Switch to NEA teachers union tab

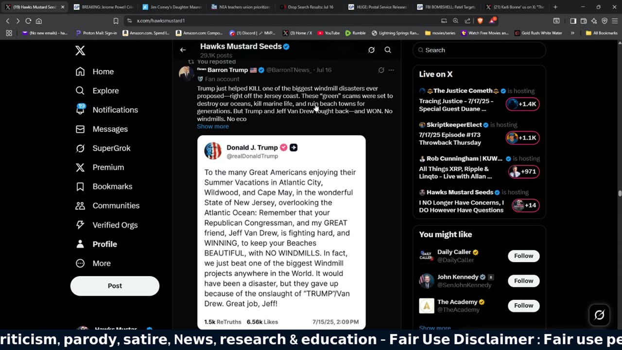(x=241, y=7)
